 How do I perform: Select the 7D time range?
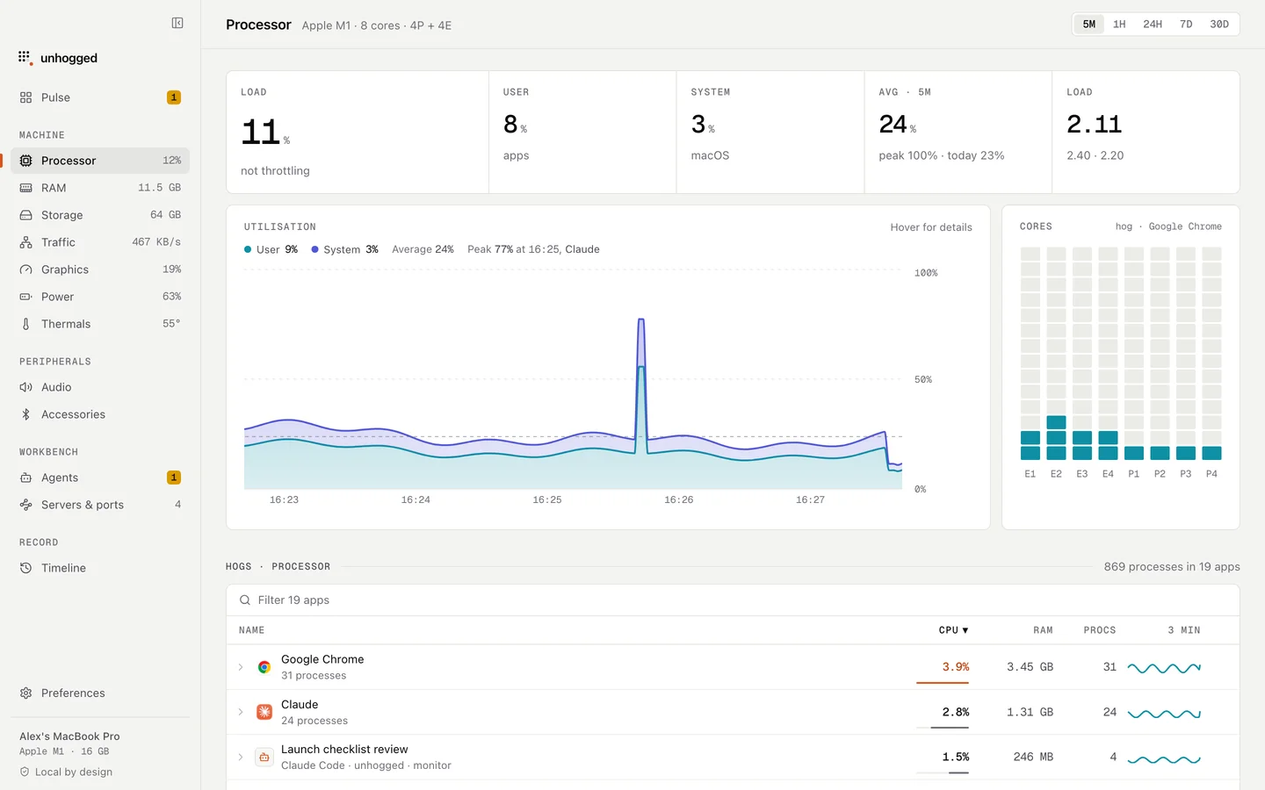1186,25
